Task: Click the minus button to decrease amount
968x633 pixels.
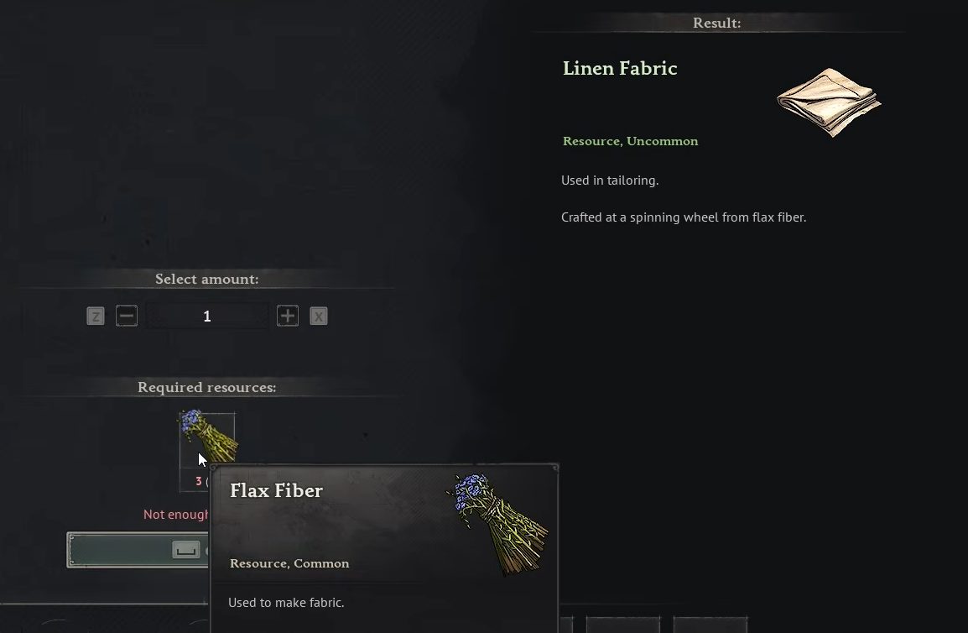Action: pos(127,316)
